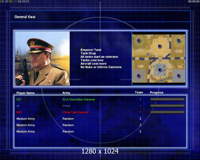Click the Emperor Tank trait line
Image resolution: width=200 pixels, height=160 pixels.
coord(91,50)
